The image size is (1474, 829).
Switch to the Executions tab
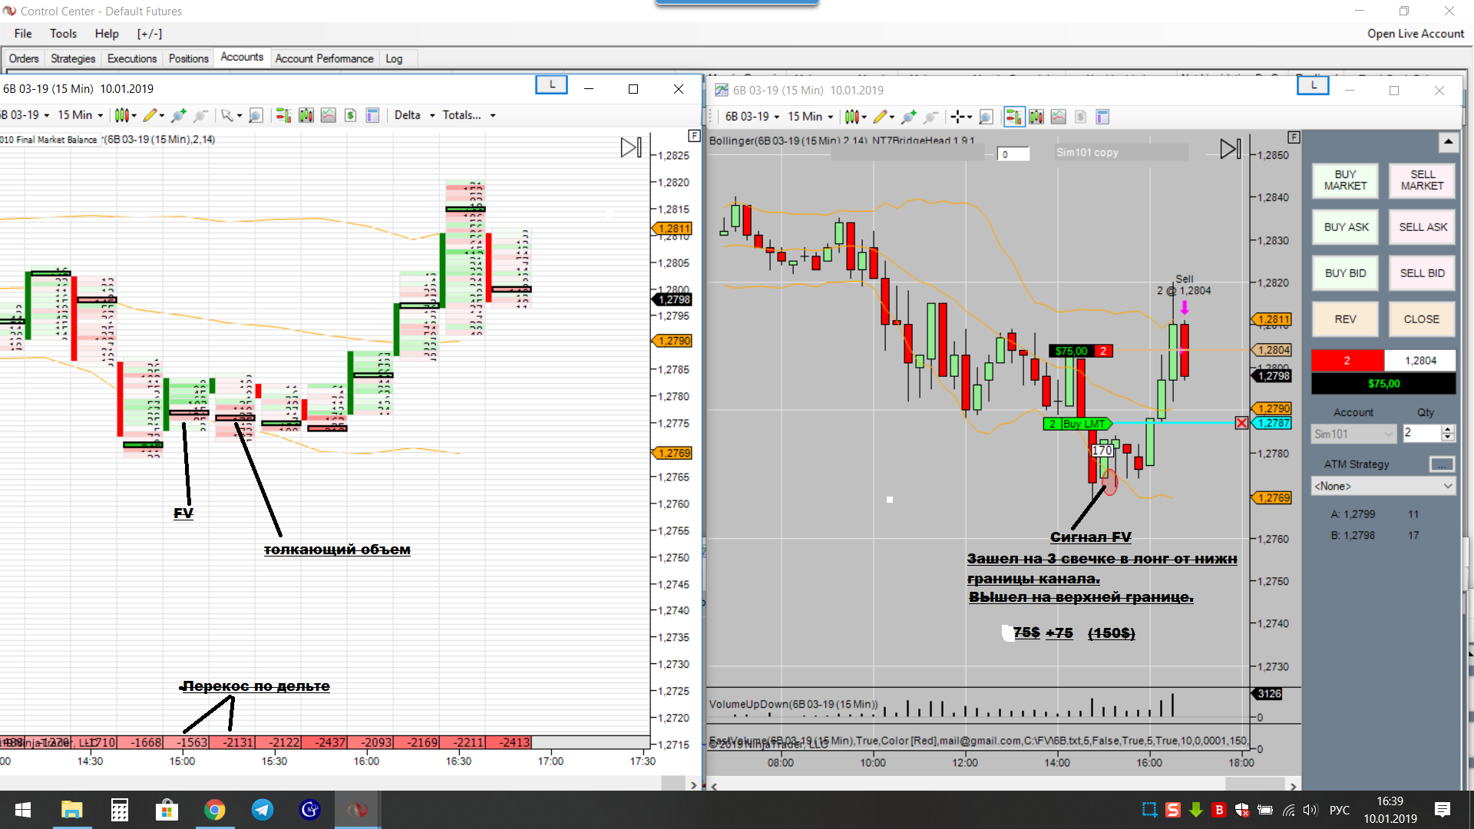pyautogui.click(x=131, y=58)
